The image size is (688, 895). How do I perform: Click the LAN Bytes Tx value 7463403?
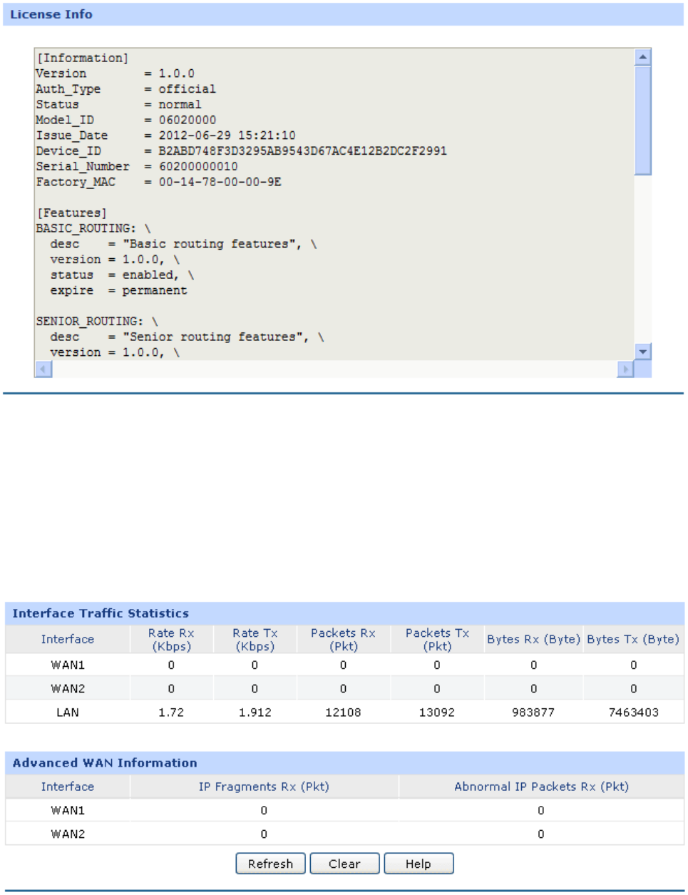click(633, 712)
